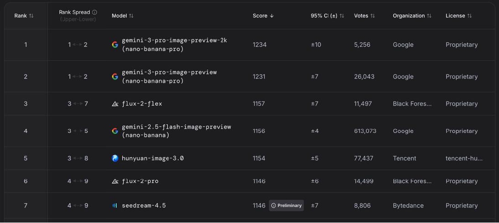Click the Score column header label

coord(260,16)
